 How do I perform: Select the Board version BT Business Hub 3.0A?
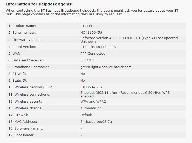(x=98, y=47)
